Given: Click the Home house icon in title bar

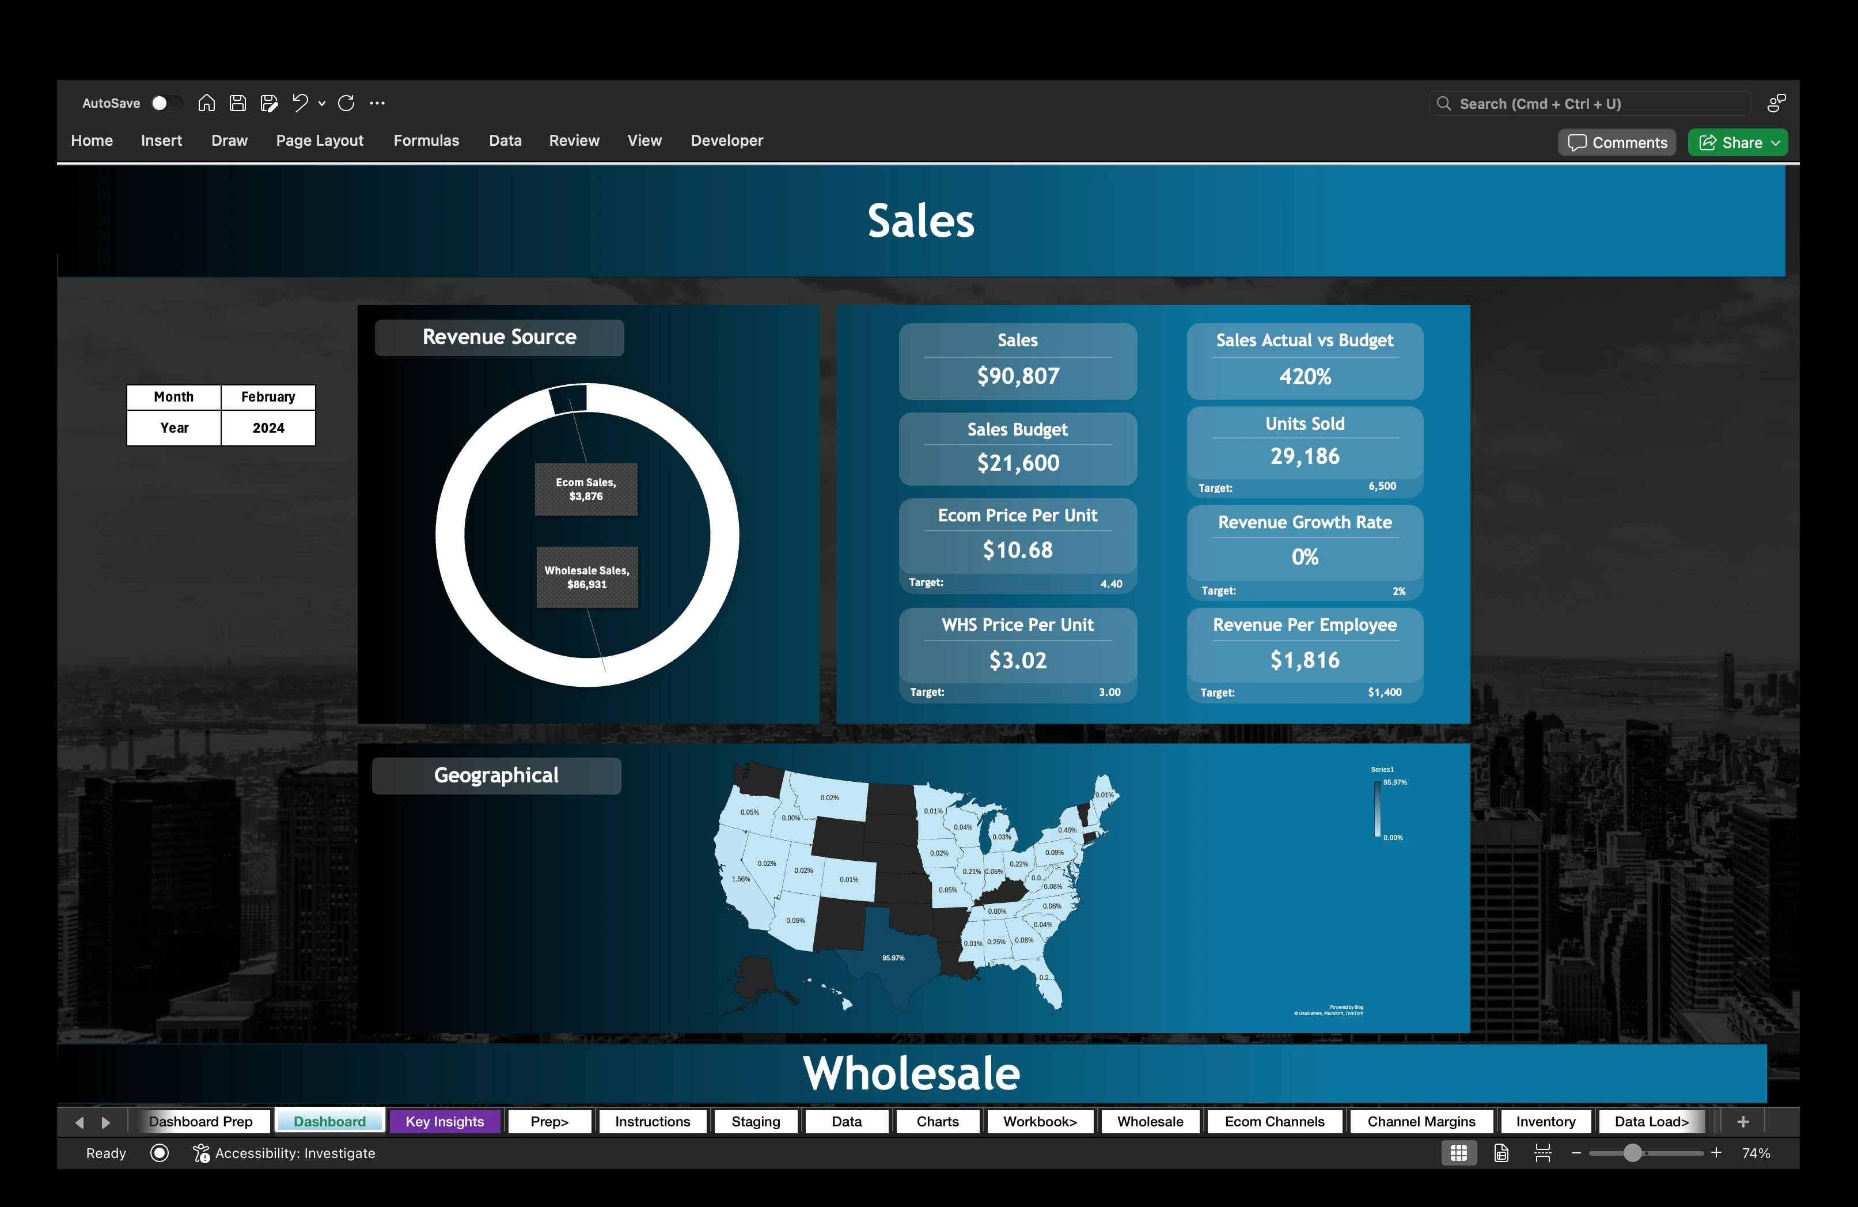Looking at the screenshot, I should (x=206, y=103).
